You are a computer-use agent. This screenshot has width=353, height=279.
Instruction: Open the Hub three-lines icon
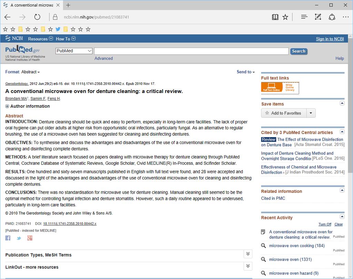(x=304, y=17)
